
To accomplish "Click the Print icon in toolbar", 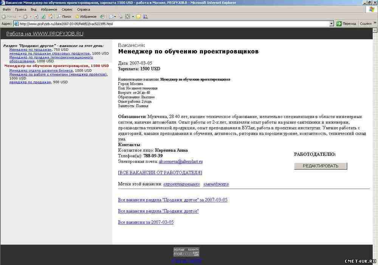I will click(x=120, y=17).
